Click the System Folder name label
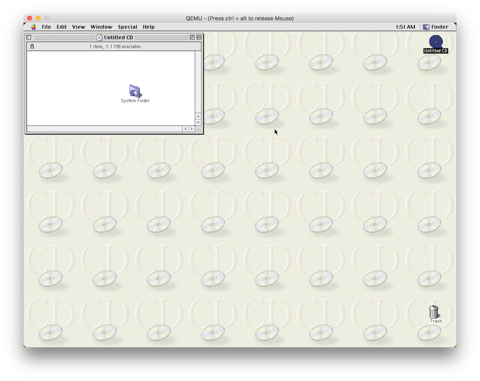 click(x=135, y=101)
